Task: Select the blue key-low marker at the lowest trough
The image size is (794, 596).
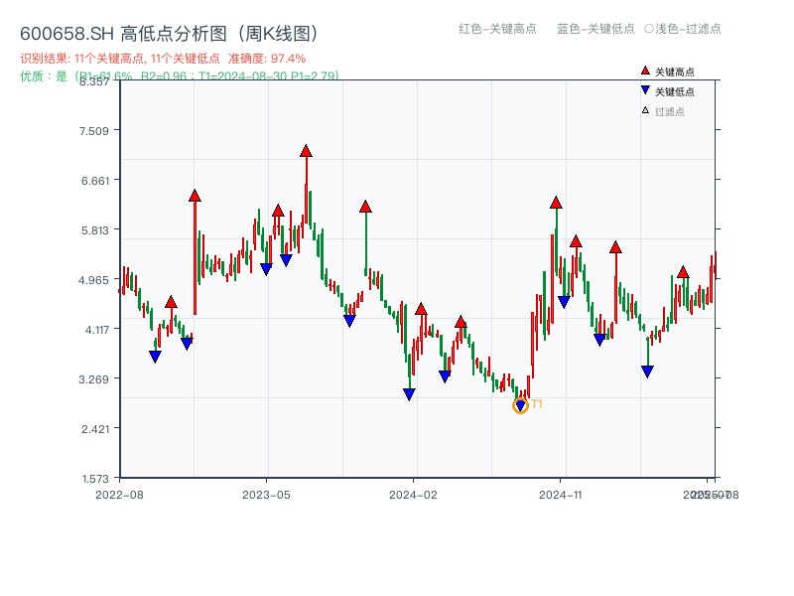Action: point(520,404)
